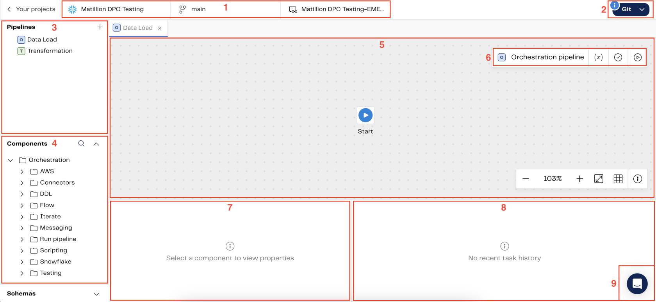Add a new pipeline with plus icon
The image size is (656, 302).
pos(100,27)
